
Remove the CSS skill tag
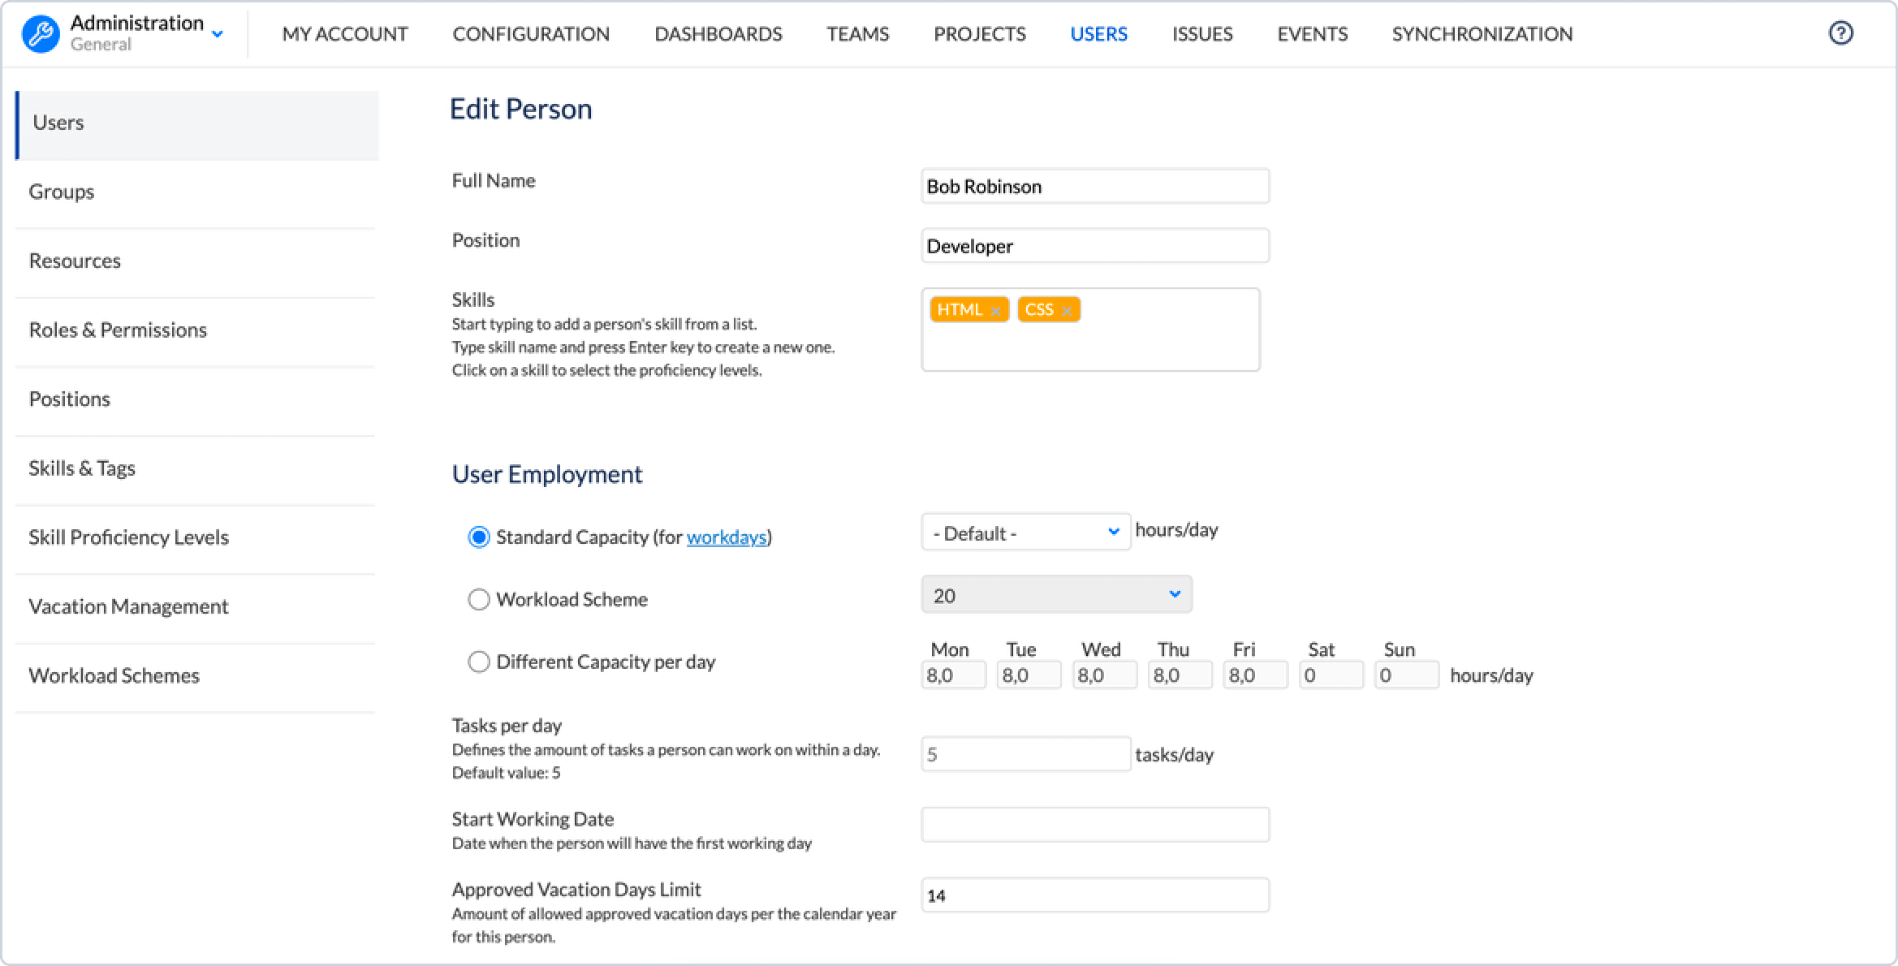(x=1067, y=311)
